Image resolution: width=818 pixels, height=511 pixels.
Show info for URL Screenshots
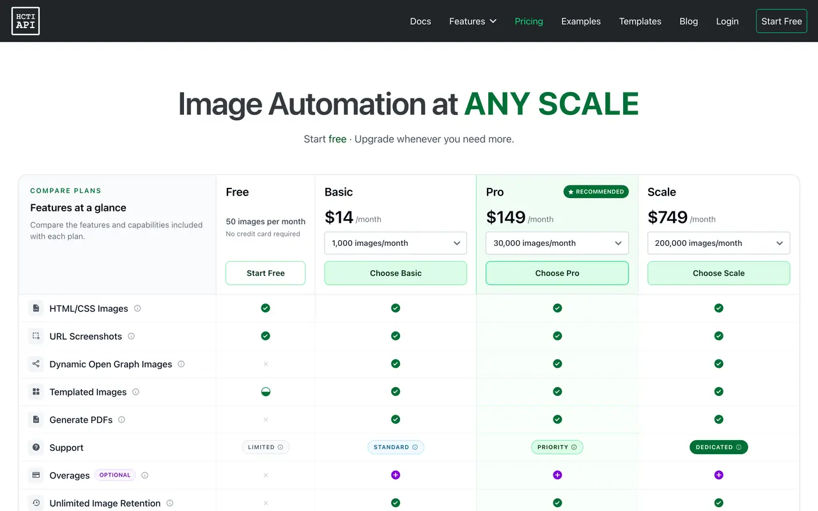(x=131, y=336)
